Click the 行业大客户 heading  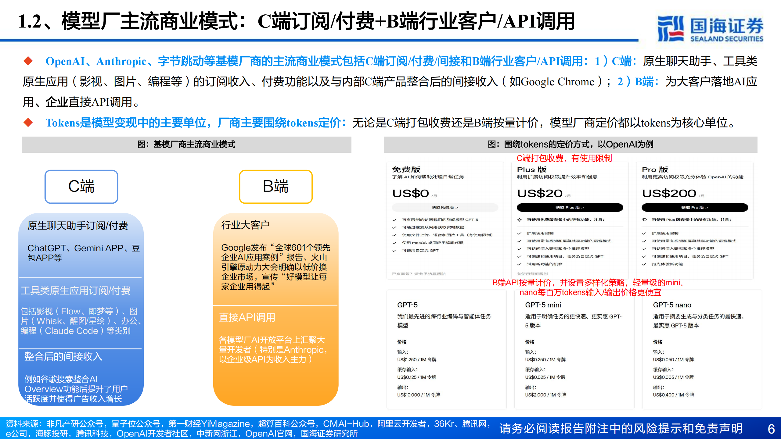(245, 225)
